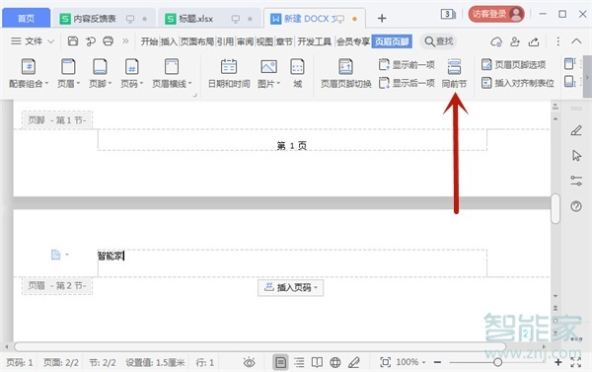Viewport: 592px width, 372px height.
Task: Switch to reading view book icon
Action: pyautogui.click(x=317, y=363)
